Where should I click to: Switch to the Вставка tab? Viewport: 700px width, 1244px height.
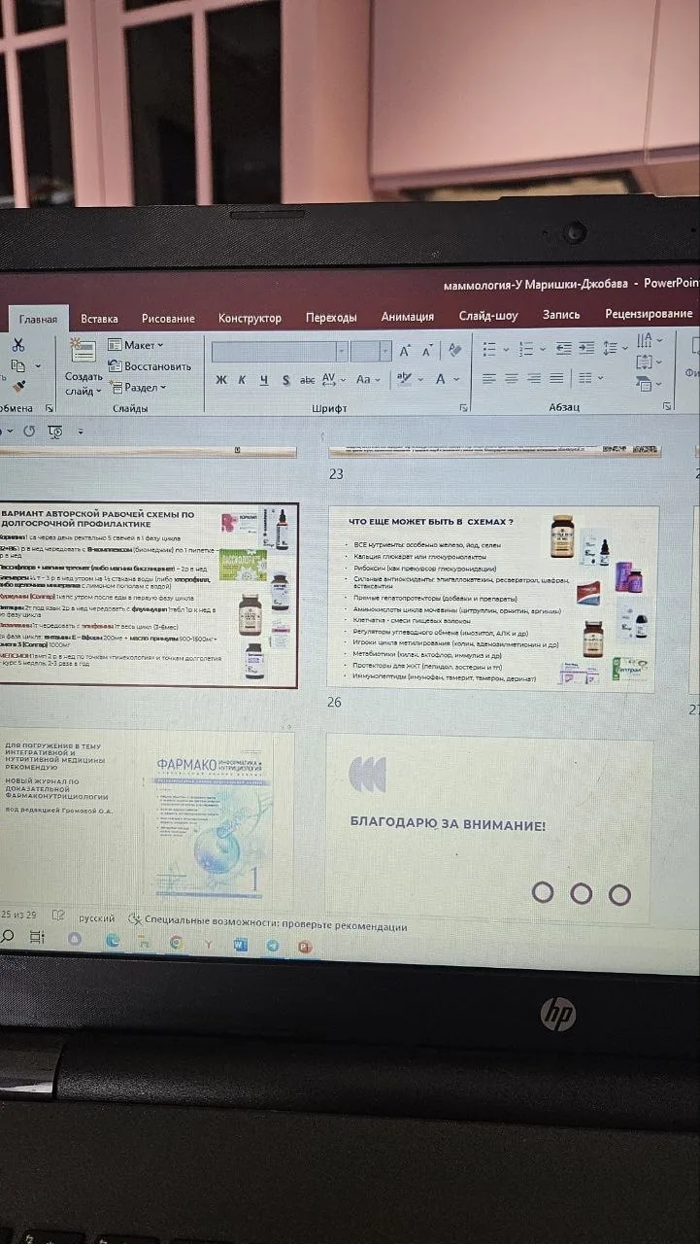click(x=99, y=318)
